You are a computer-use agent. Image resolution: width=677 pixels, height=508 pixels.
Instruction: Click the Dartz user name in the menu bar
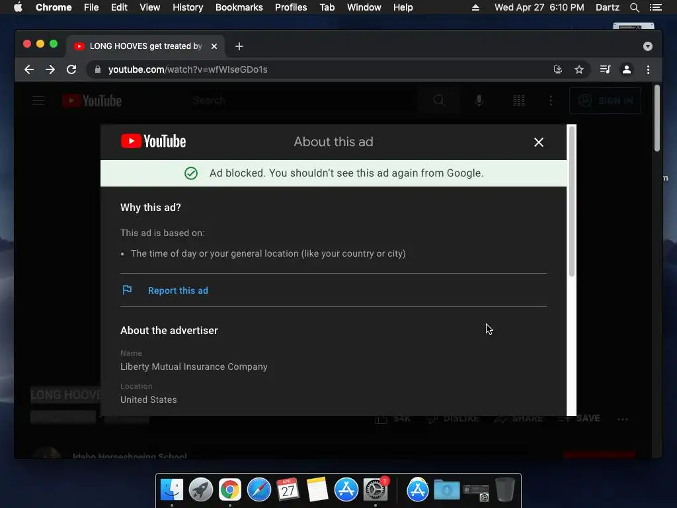pyautogui.click(x=608, y=7)
